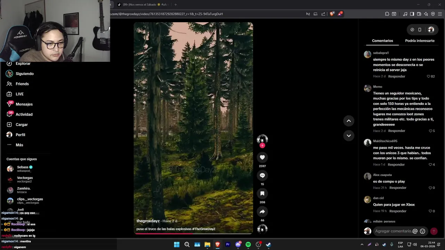Open Actividad notifications in sidebar
The width and height of the screenshot is (445, 250).
pyautogui.click(x=20, y=114)
